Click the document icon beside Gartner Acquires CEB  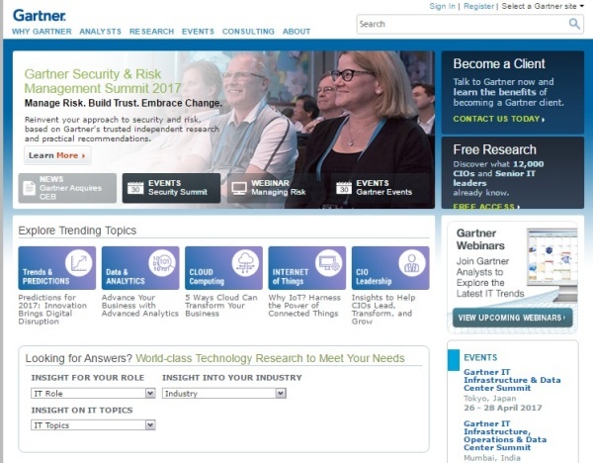29,188
